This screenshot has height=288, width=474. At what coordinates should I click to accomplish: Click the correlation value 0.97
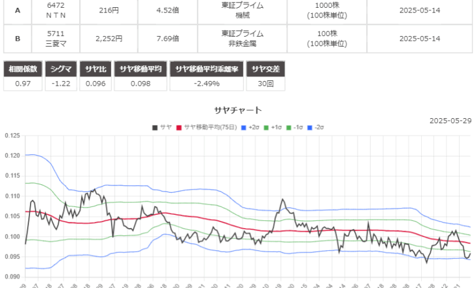[x=22, y=83]
